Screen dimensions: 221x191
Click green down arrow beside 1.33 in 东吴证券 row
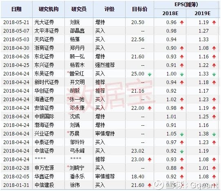tap(214, 74)
